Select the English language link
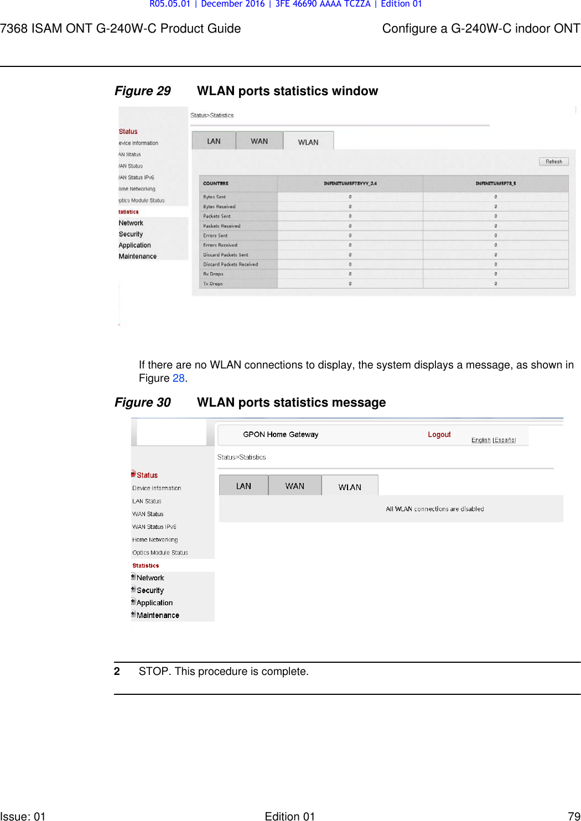The width and height of the screenshot is (581, 821). 480,440
